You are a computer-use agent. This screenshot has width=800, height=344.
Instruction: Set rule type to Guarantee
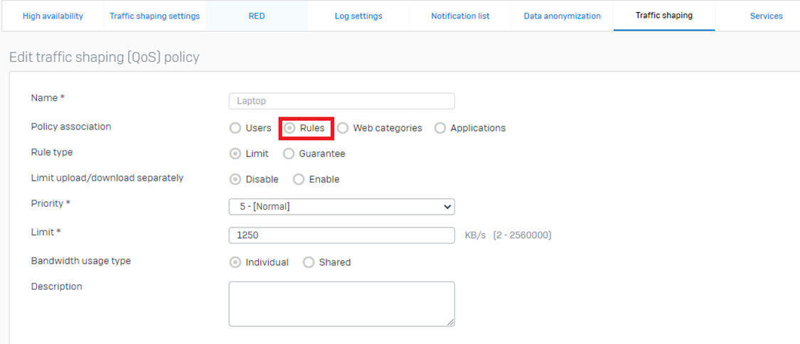(289, 154)
